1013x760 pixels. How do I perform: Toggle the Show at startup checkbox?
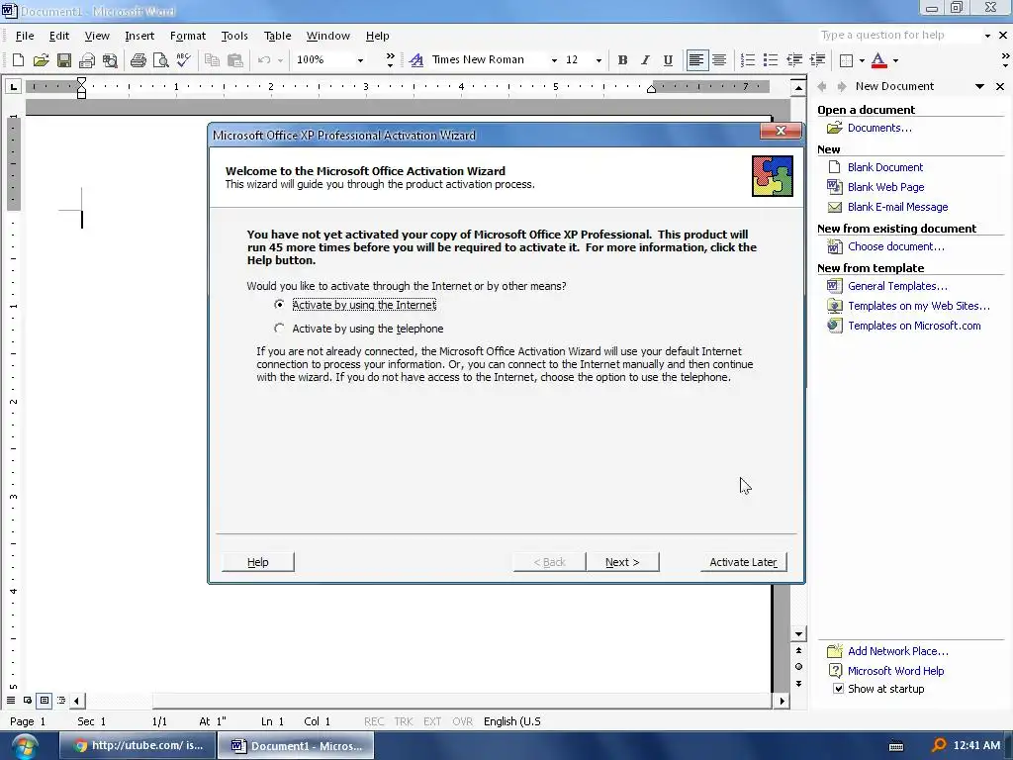(x=838, y=689)
